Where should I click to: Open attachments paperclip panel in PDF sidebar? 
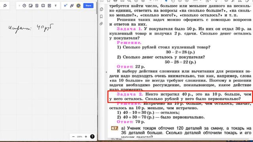coord(101,24)
